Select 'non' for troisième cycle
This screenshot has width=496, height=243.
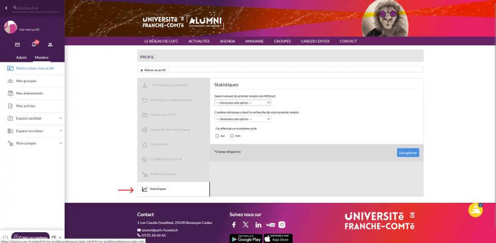[x=232, y=136]
